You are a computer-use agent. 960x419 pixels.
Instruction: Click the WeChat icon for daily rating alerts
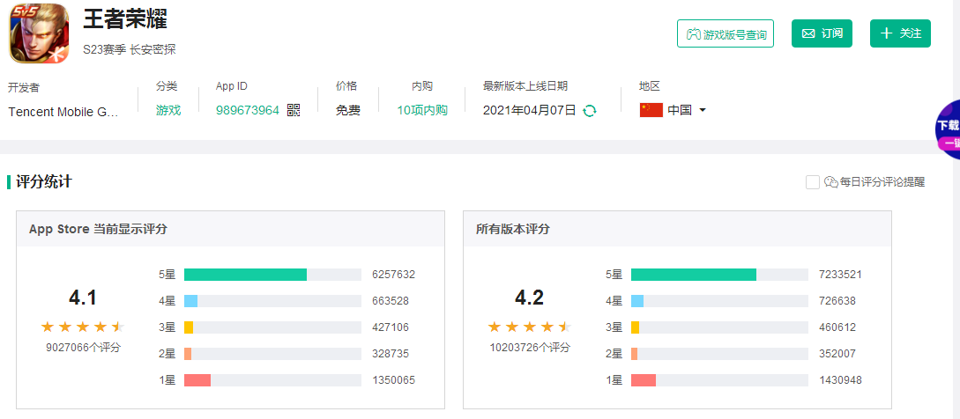(x=830, y=182)
